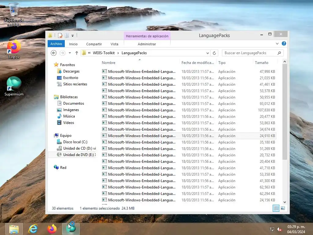Open File Explorer from the taskbar
Viewport: 313px width, 235px height.
tap(14, 229)
